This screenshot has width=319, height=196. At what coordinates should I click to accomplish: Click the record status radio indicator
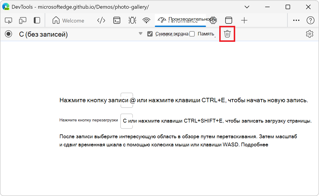tap(8, 34)
